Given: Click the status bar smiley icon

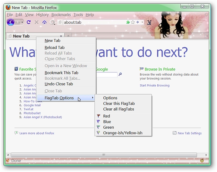Looking at the screenshot, I should click(x=202, y=161).
